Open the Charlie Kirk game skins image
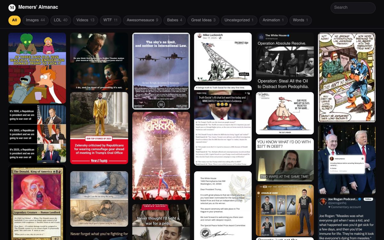384x240 pixels. pos(285,210)
